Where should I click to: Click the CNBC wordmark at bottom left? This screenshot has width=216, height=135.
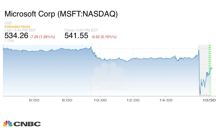pos(27,124)
